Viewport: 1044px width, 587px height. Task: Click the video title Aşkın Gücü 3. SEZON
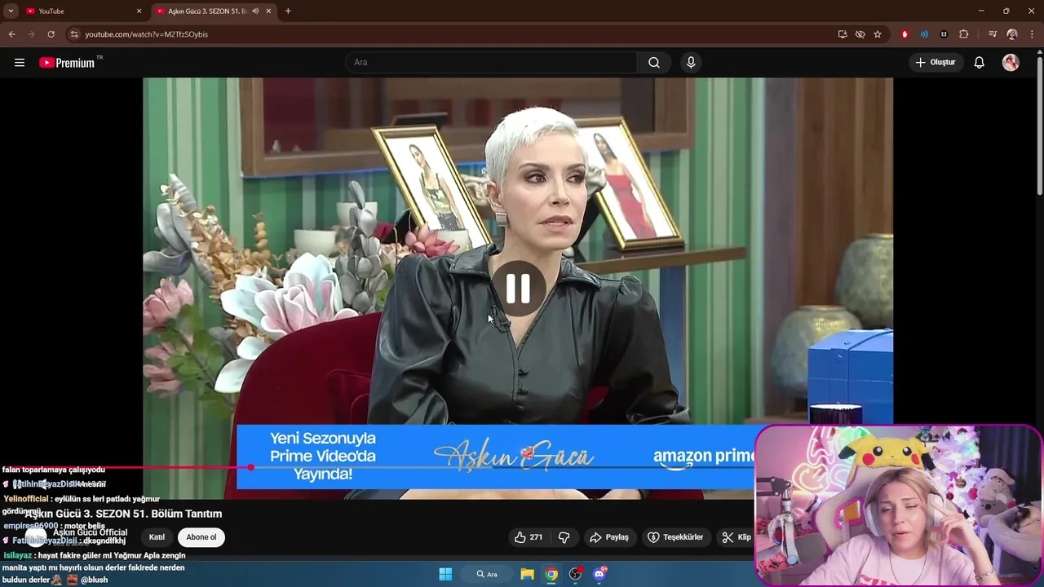(123, 514)
